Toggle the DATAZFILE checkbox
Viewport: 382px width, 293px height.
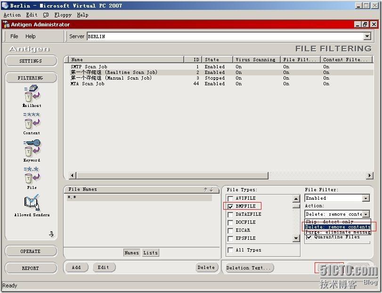(230, 215)
